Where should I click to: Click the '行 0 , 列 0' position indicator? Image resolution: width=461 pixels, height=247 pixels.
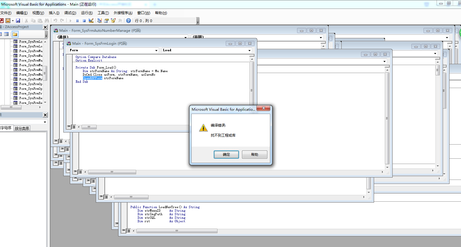pos(144,21)
